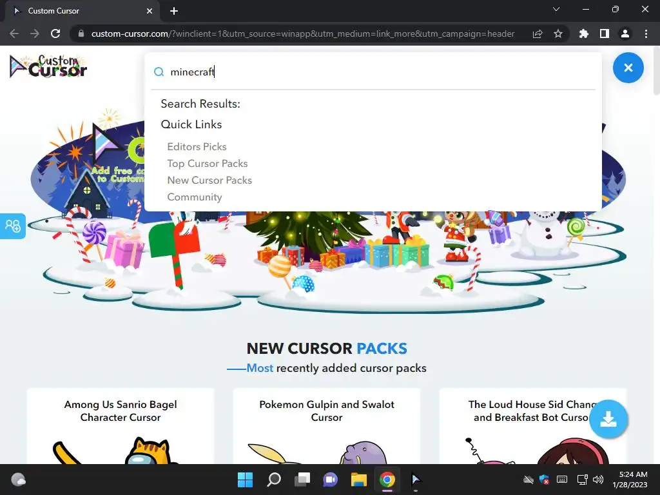Image resolution: width=660 pixels, height=495 pixels.
Task: Click the blue floating download button
Action: click(608, 419)
